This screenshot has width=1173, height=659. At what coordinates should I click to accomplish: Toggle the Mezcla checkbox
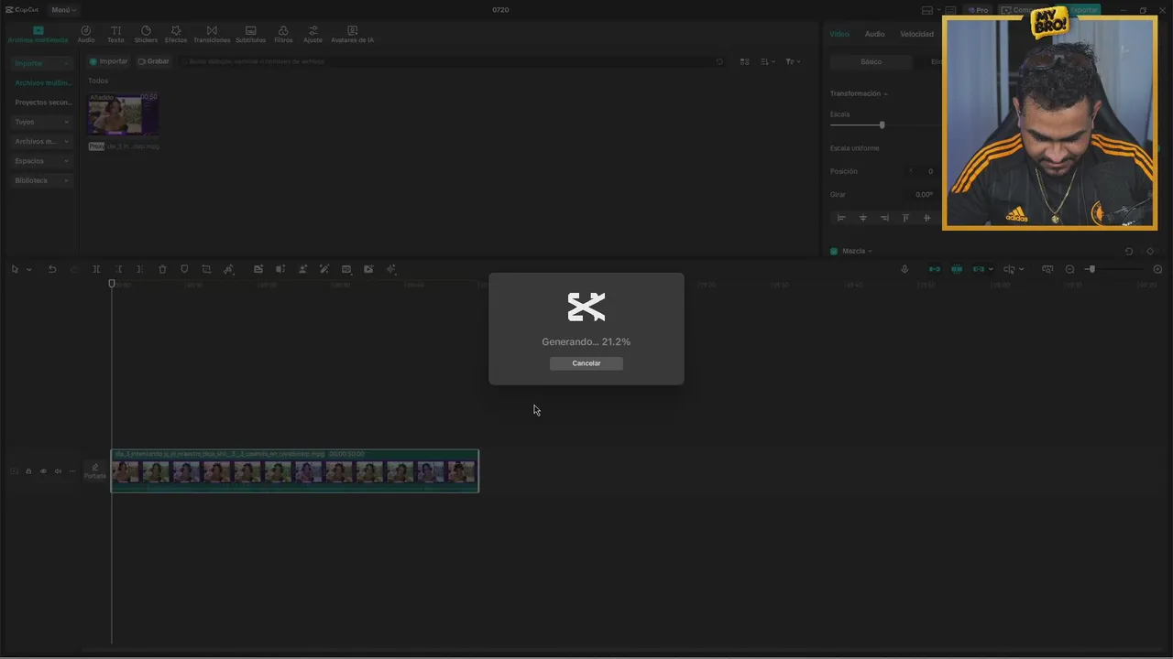[x=834, y=251]
